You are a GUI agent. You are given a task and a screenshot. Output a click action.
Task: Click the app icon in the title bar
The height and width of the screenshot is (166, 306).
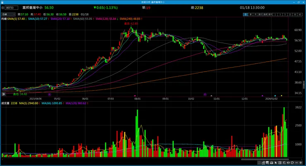pos(2,2)
